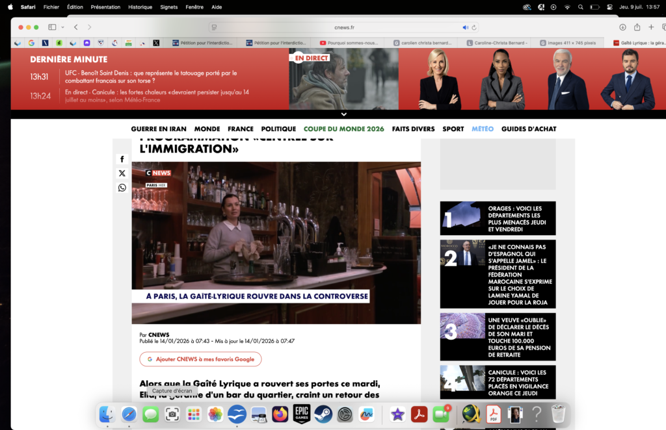Open Photos from the Dock
Image resolution: width=666 pixels, height=430 pixels.
point(215,414)
